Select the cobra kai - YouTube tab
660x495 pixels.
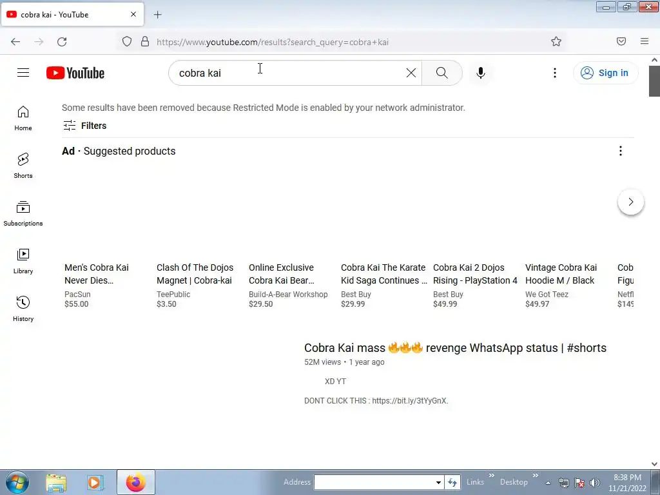[72, 14]
